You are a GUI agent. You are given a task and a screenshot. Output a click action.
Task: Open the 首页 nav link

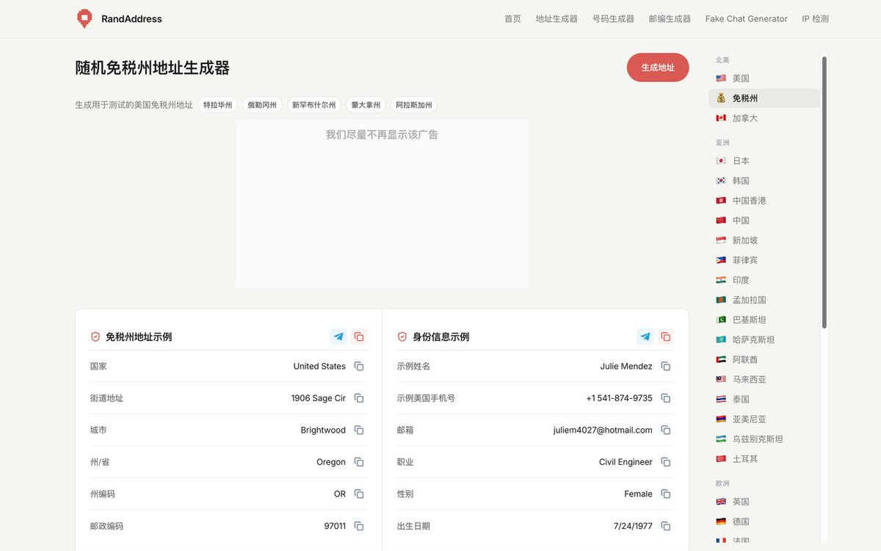coord(512,19)
